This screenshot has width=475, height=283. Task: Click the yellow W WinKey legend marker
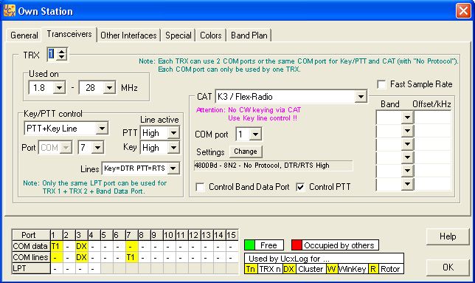click(331, 269)
